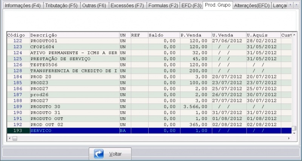Select the Alterações(EFD) tab
The height and width of the screenshot is (161, 302).
tap(251, 6)
